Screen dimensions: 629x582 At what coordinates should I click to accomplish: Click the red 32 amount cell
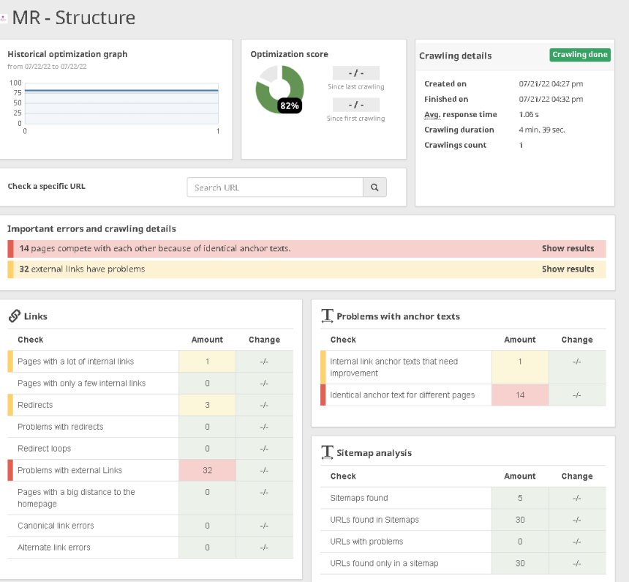pyautogui.click(x=207, y=470)
